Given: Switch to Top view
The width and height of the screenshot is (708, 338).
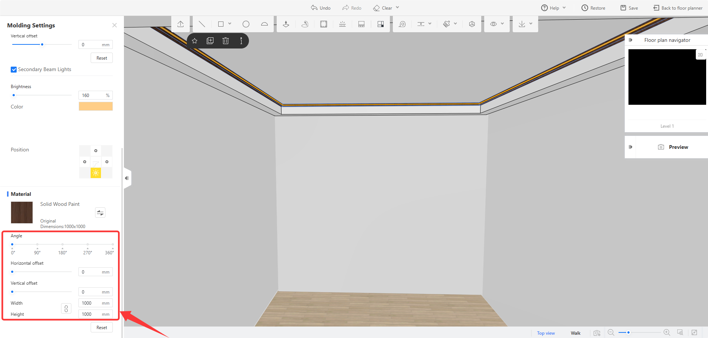Looking at the screenshot, I should [x=546, y=333].
